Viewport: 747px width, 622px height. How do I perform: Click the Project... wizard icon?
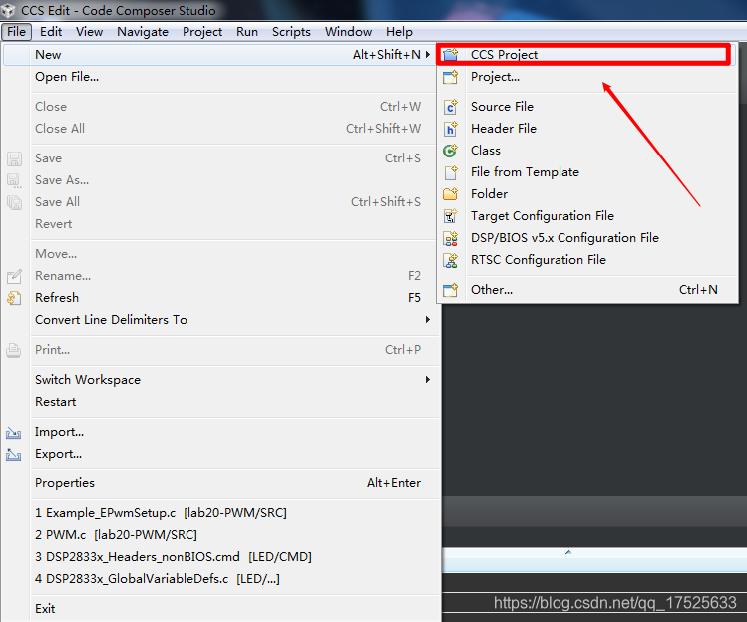[450, 77]
